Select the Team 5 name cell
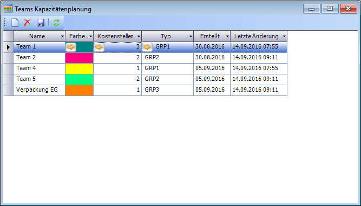 (x=40, y=79)
